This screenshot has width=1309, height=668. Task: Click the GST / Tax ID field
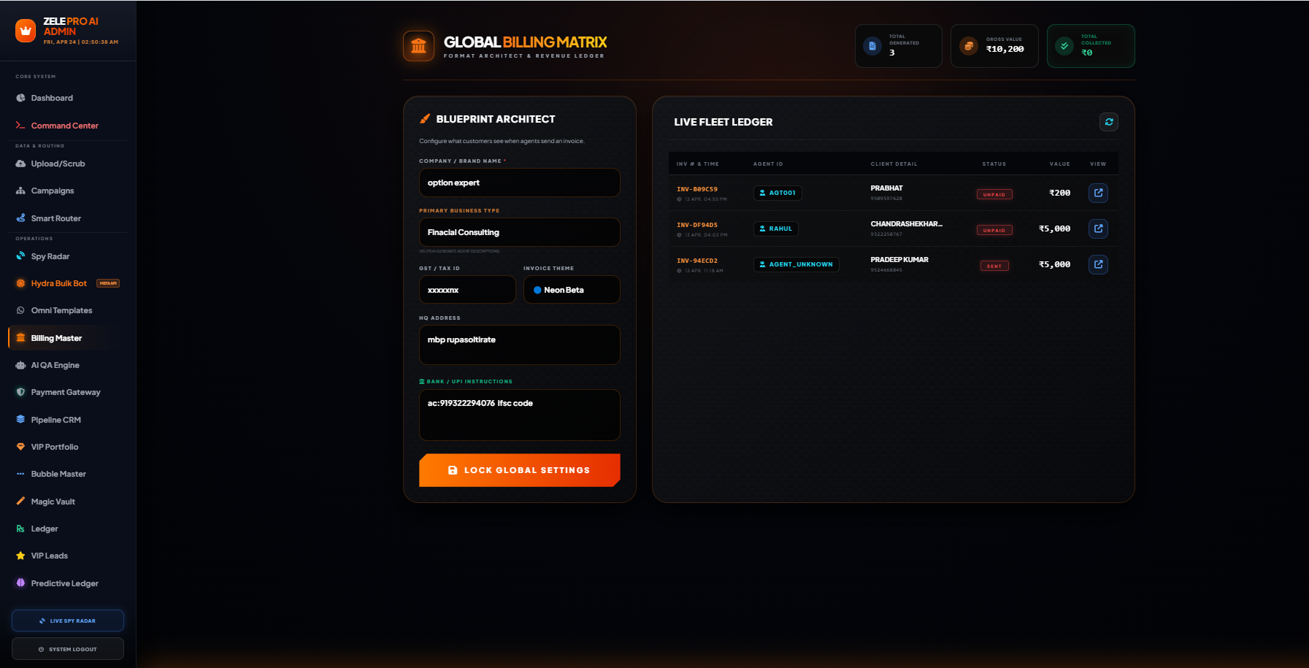point(467,290)
